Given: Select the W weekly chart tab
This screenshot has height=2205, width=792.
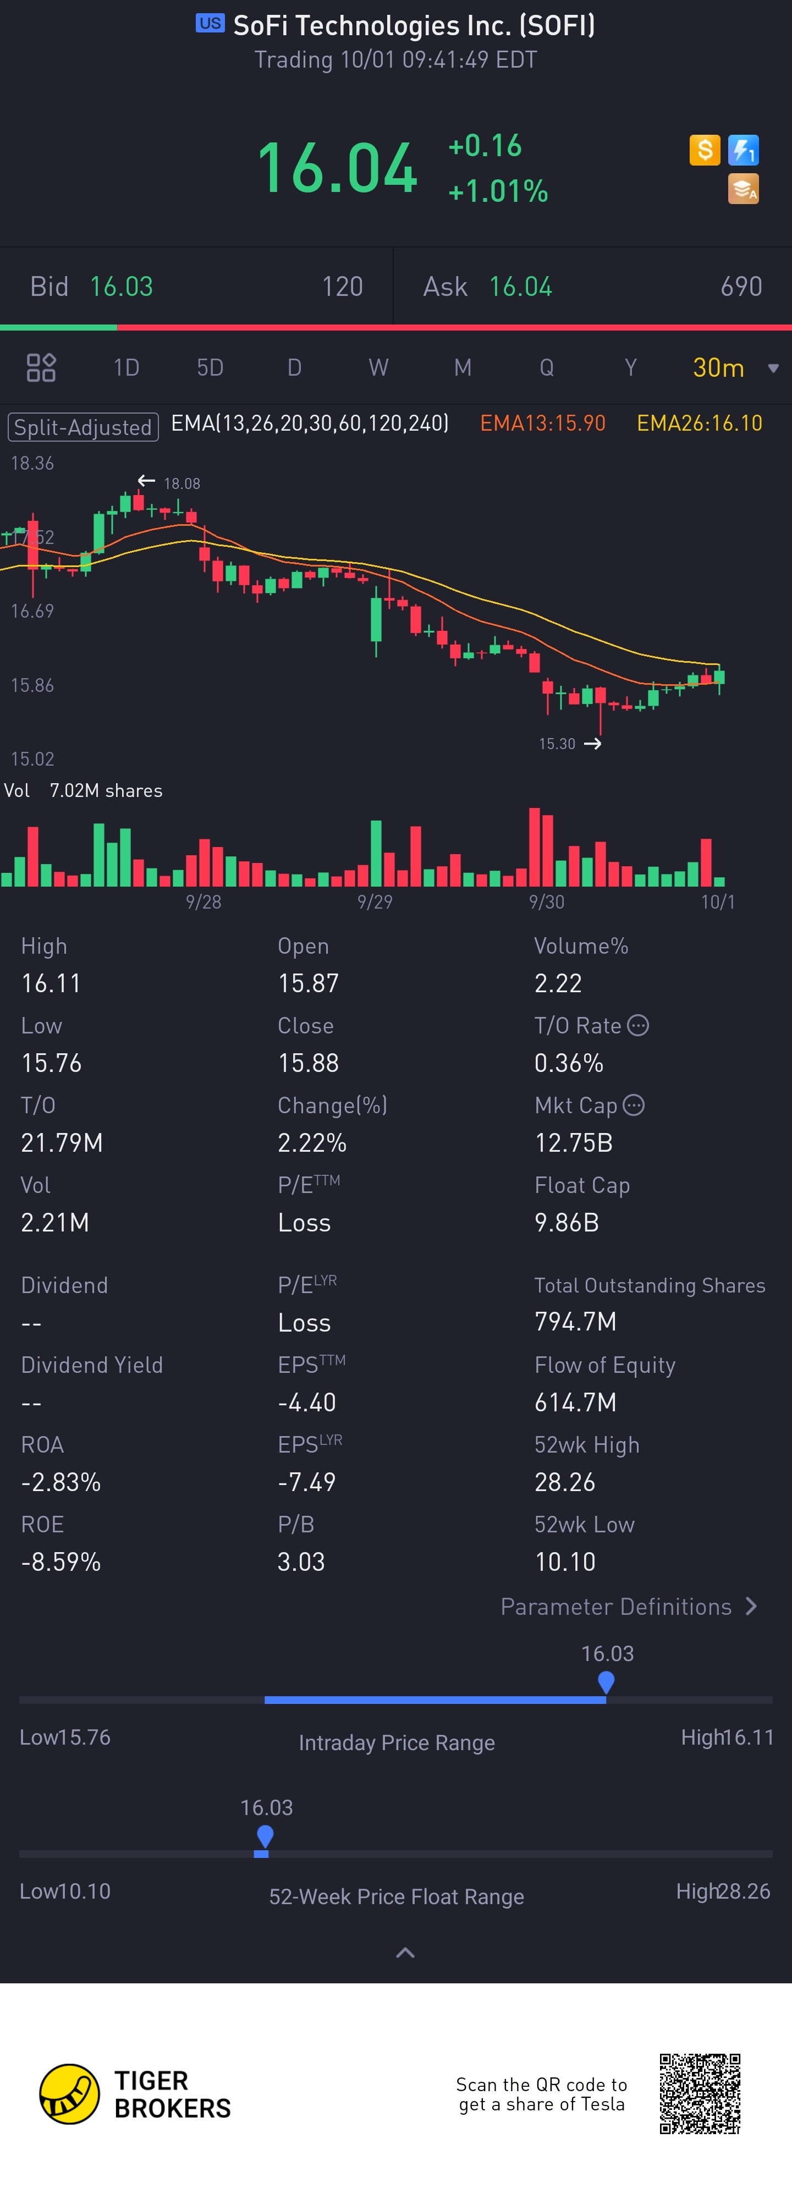Looking at the screenshot, I should [378, 367].
